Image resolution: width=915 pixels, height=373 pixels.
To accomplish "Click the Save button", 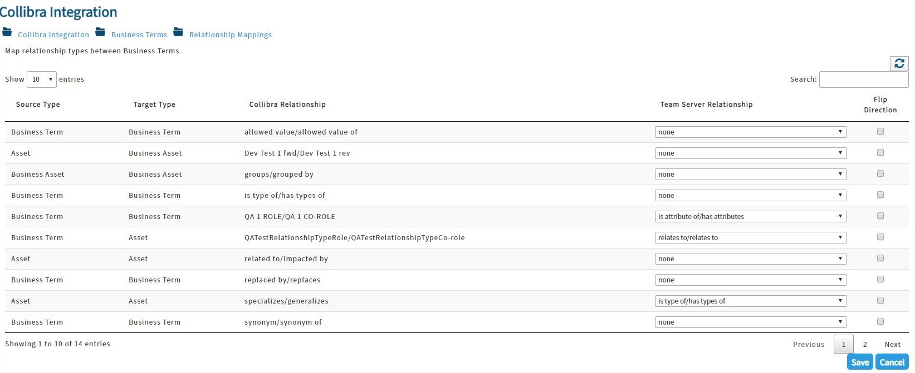I will point(860,362).
